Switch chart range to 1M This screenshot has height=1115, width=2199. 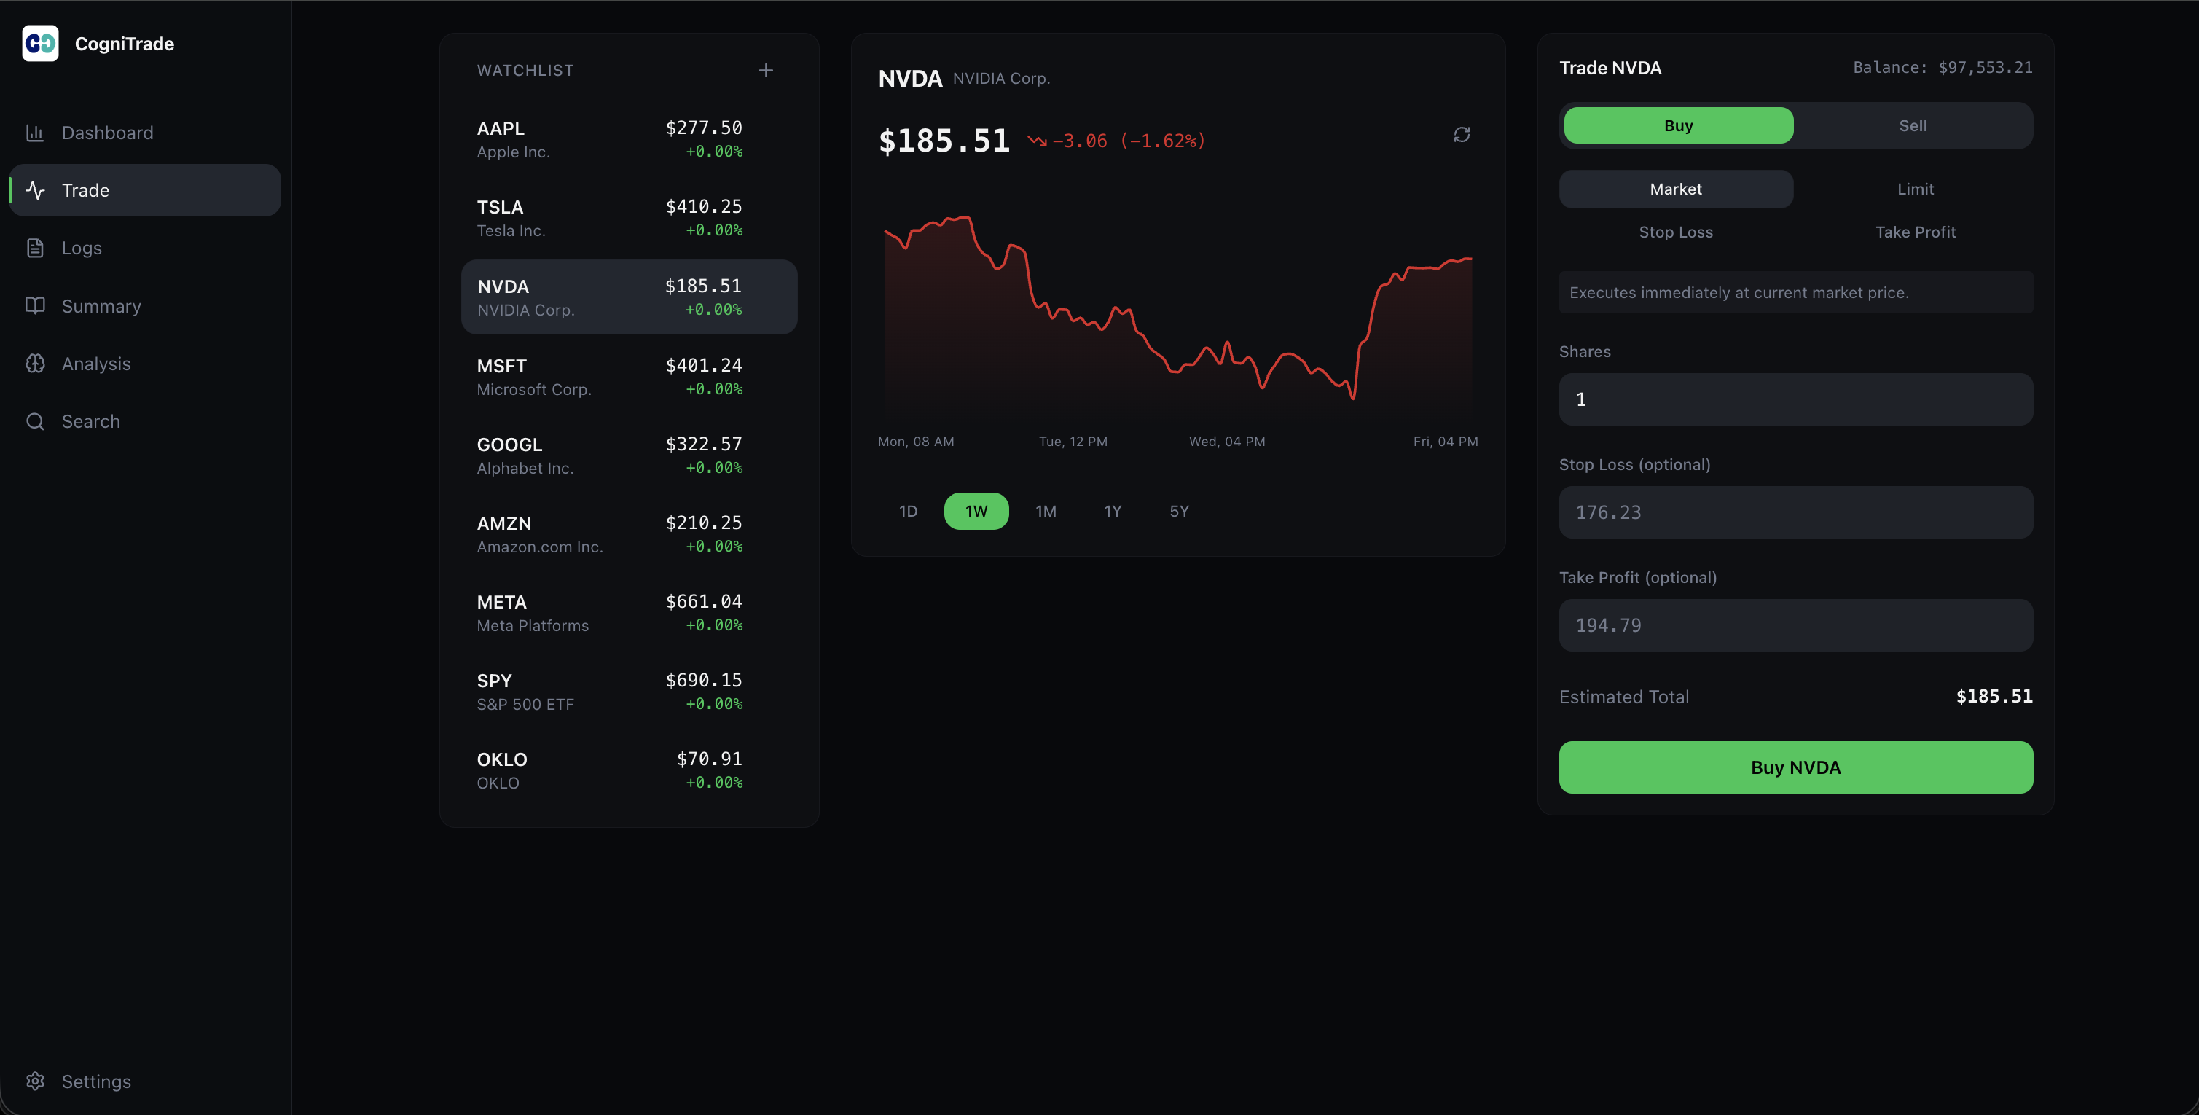click(1045, 512)
